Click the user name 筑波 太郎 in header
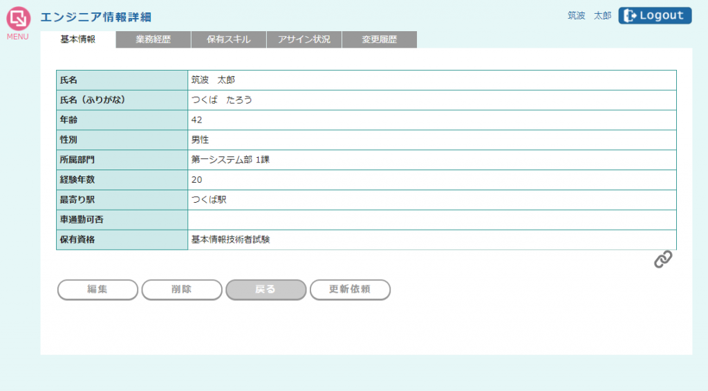This screenshot has height=391, width=708. pos(589,16)
